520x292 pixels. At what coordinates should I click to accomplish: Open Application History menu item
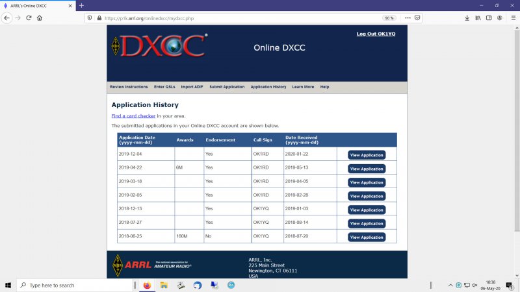(268, 87)
